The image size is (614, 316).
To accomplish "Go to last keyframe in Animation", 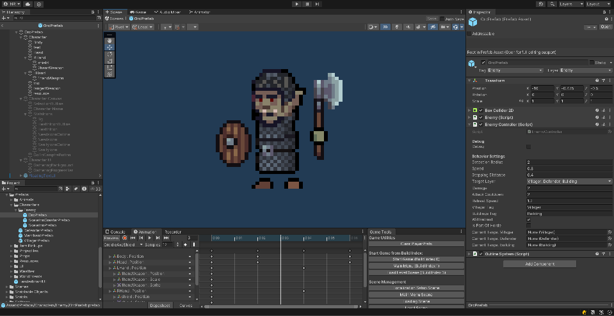I will tap(166, 238).
